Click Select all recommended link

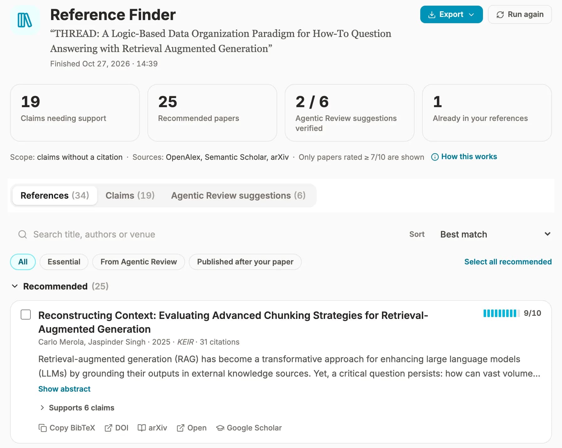point(508,262)
